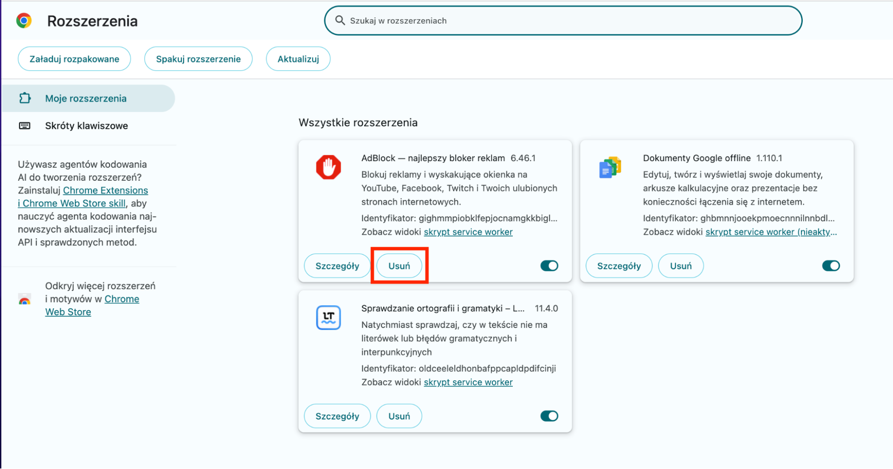
Task: Click the LanguageTool LT icon
Action: point(328,318)
